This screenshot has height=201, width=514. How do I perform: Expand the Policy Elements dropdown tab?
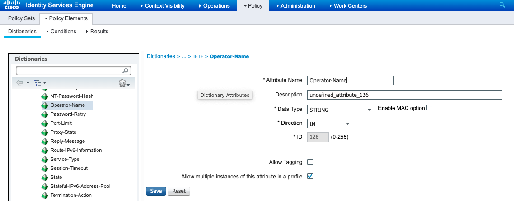pos(66,19)
